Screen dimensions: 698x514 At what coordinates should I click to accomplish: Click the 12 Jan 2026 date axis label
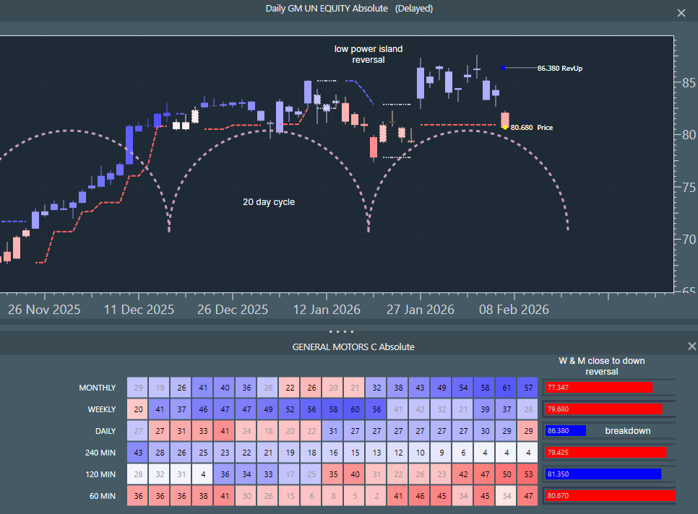(327, 310)
